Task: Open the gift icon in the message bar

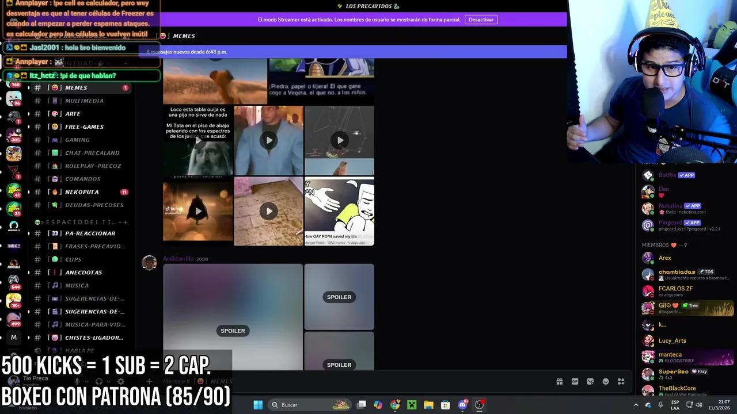Action: pyautogui.click(x=559, y=381)
